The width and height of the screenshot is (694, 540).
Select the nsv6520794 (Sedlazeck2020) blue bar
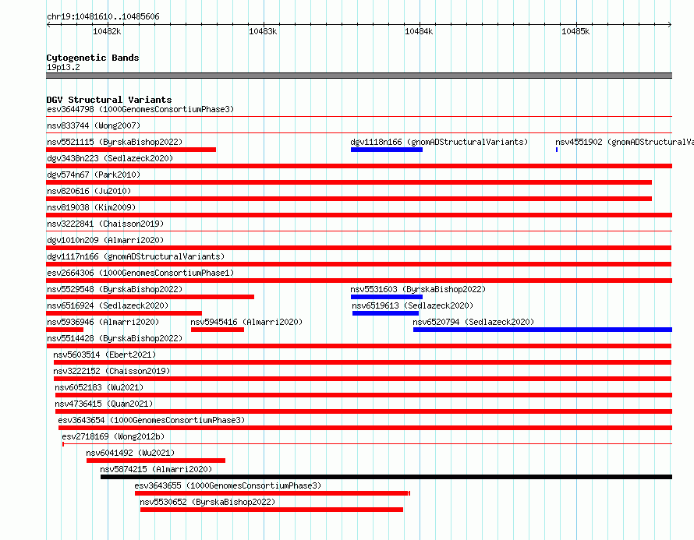[x=543, y=330]
